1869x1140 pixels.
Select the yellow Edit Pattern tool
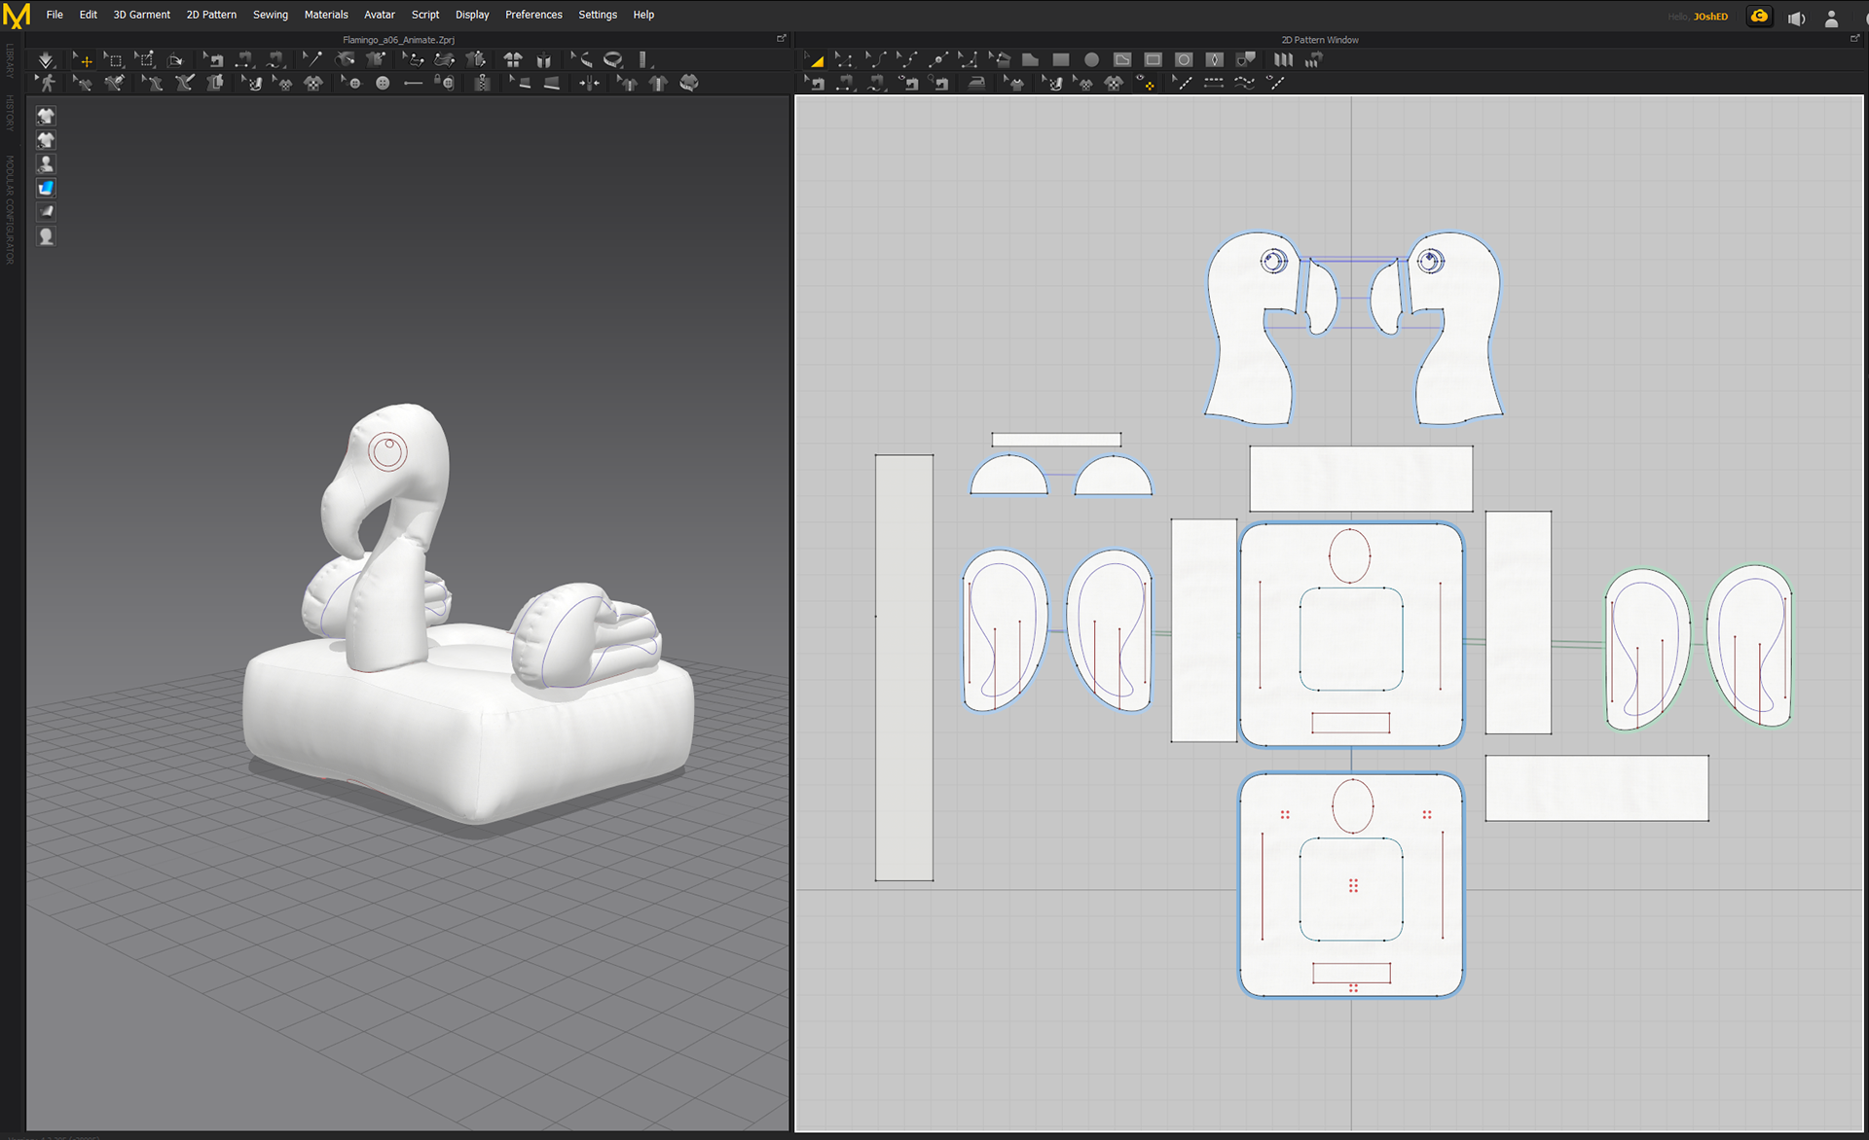coord(815,60)
